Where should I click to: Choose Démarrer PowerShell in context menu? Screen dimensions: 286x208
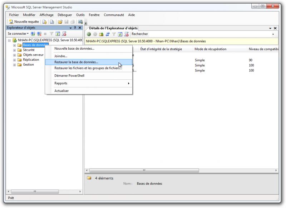(x=88, y=76)
